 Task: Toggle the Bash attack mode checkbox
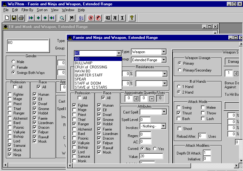coord(179,119)
